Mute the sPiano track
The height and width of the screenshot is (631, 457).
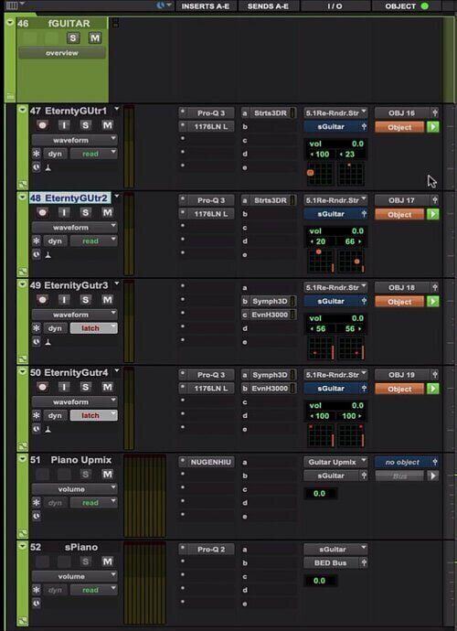pyautogui.click(x=108, y=561)
